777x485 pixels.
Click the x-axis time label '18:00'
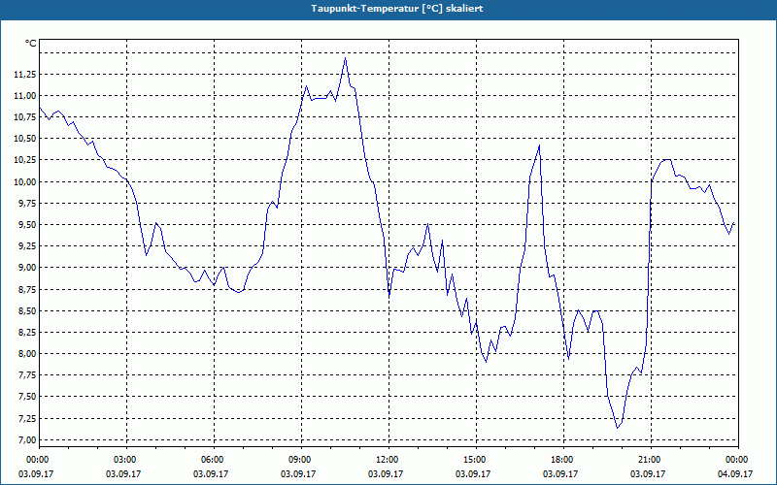point(564,460)
